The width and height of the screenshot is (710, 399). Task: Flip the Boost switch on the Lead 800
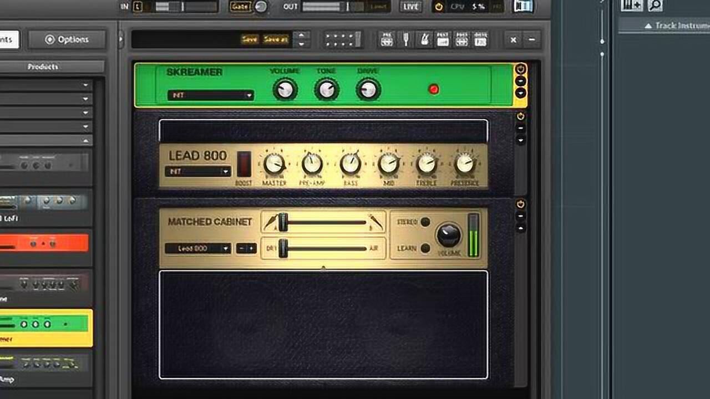[242, 163]
